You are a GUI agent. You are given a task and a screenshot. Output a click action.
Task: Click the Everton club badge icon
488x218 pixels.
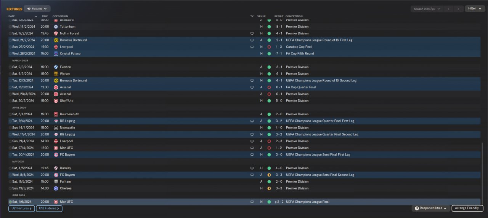[x=56, y=67]
